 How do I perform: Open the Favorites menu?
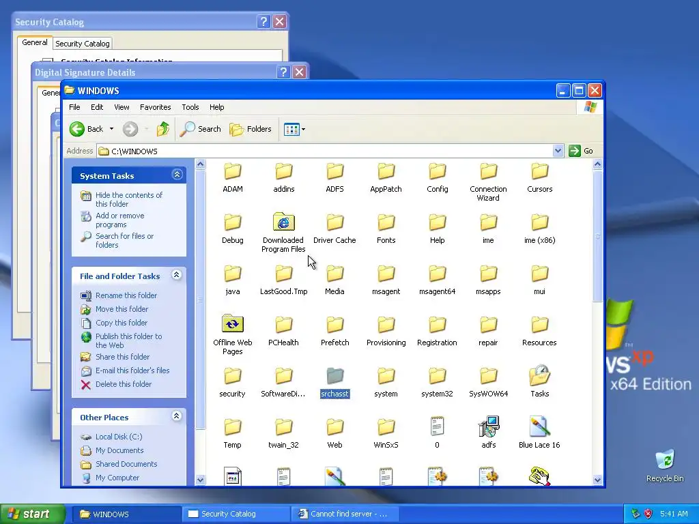point(155,107)
